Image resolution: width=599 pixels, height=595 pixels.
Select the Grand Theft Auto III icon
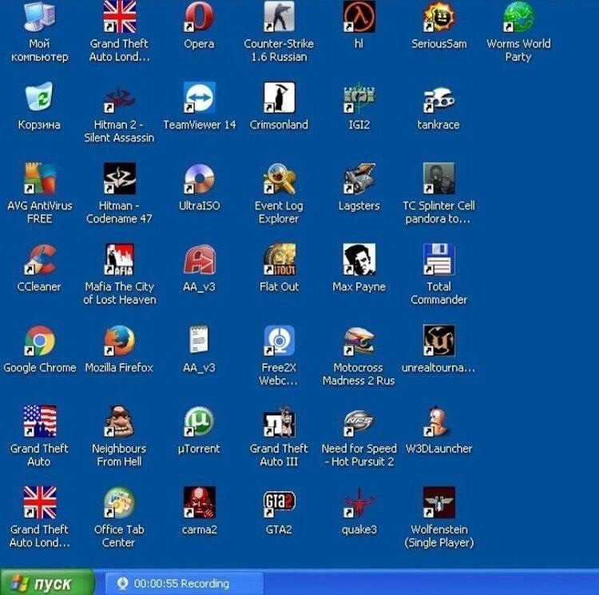[279, 421]
